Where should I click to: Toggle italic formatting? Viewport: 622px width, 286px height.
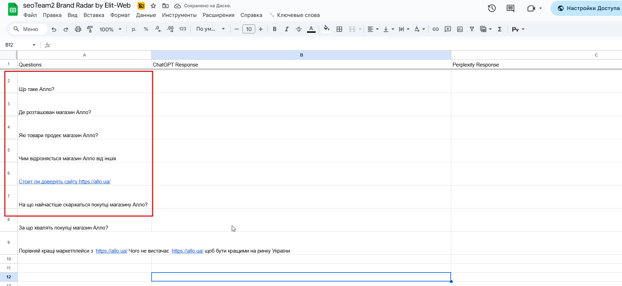pos(287,29)
